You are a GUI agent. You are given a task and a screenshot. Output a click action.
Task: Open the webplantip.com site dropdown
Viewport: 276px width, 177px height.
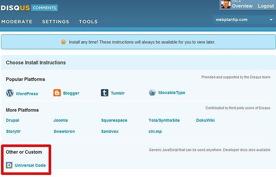tap(244, 19)
